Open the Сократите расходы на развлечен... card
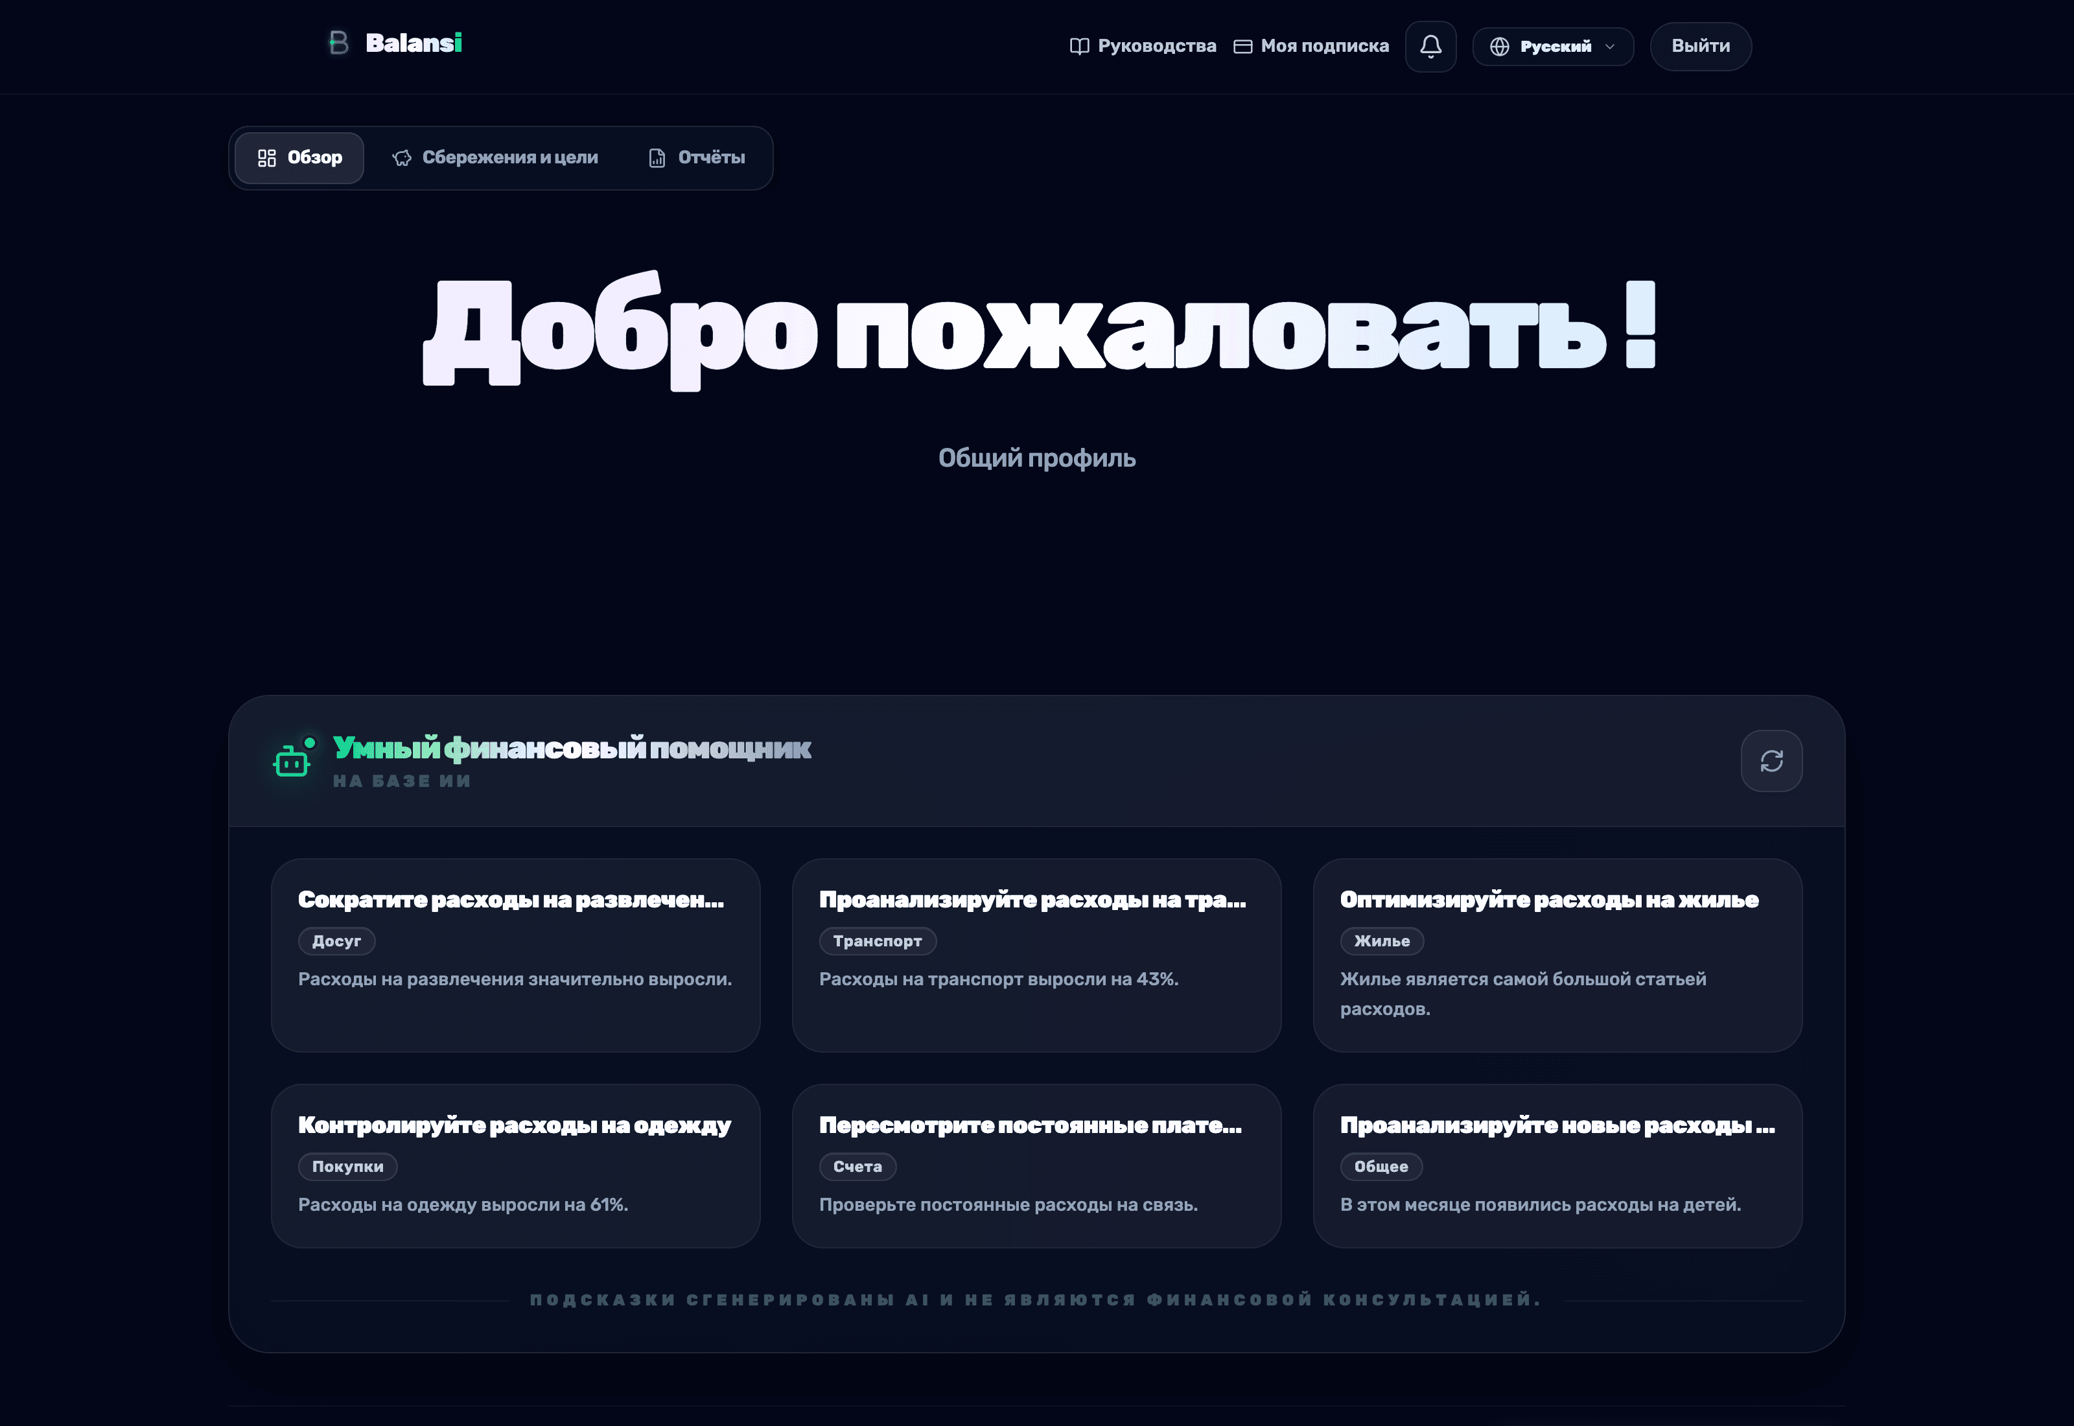This screenshot has height=1426, width=2074. (x=515, y=955)
